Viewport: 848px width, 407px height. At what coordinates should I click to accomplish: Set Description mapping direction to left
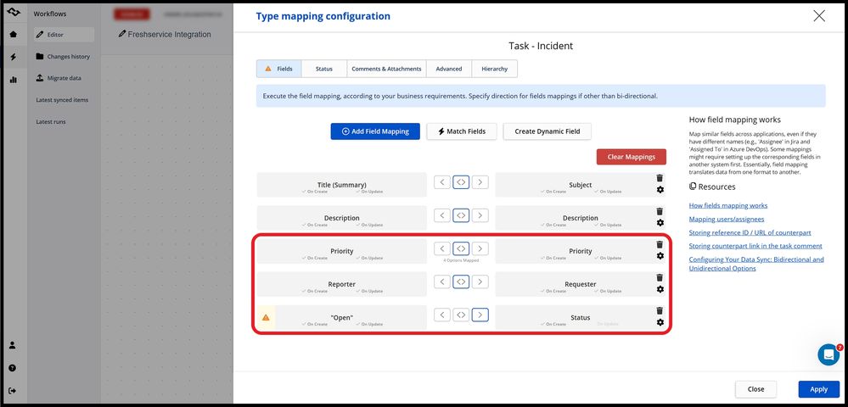pos(442,215)
